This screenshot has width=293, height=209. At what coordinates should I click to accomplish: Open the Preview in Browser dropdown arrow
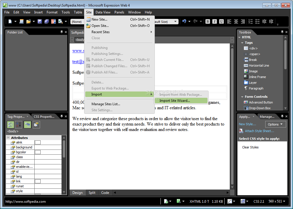tap(66, 22)
